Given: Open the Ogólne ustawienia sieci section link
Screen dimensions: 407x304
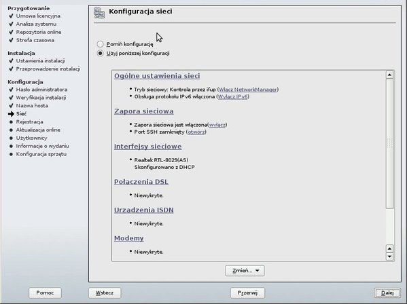Looking at the screenshot, I should [157, 76].
